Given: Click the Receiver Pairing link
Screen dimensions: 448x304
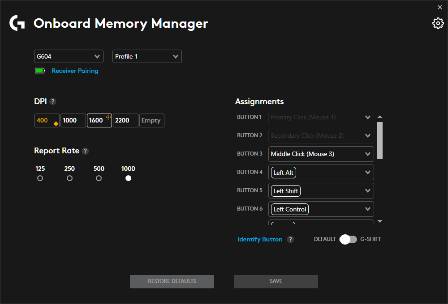Looking at the screenshot, I should 75,71.
